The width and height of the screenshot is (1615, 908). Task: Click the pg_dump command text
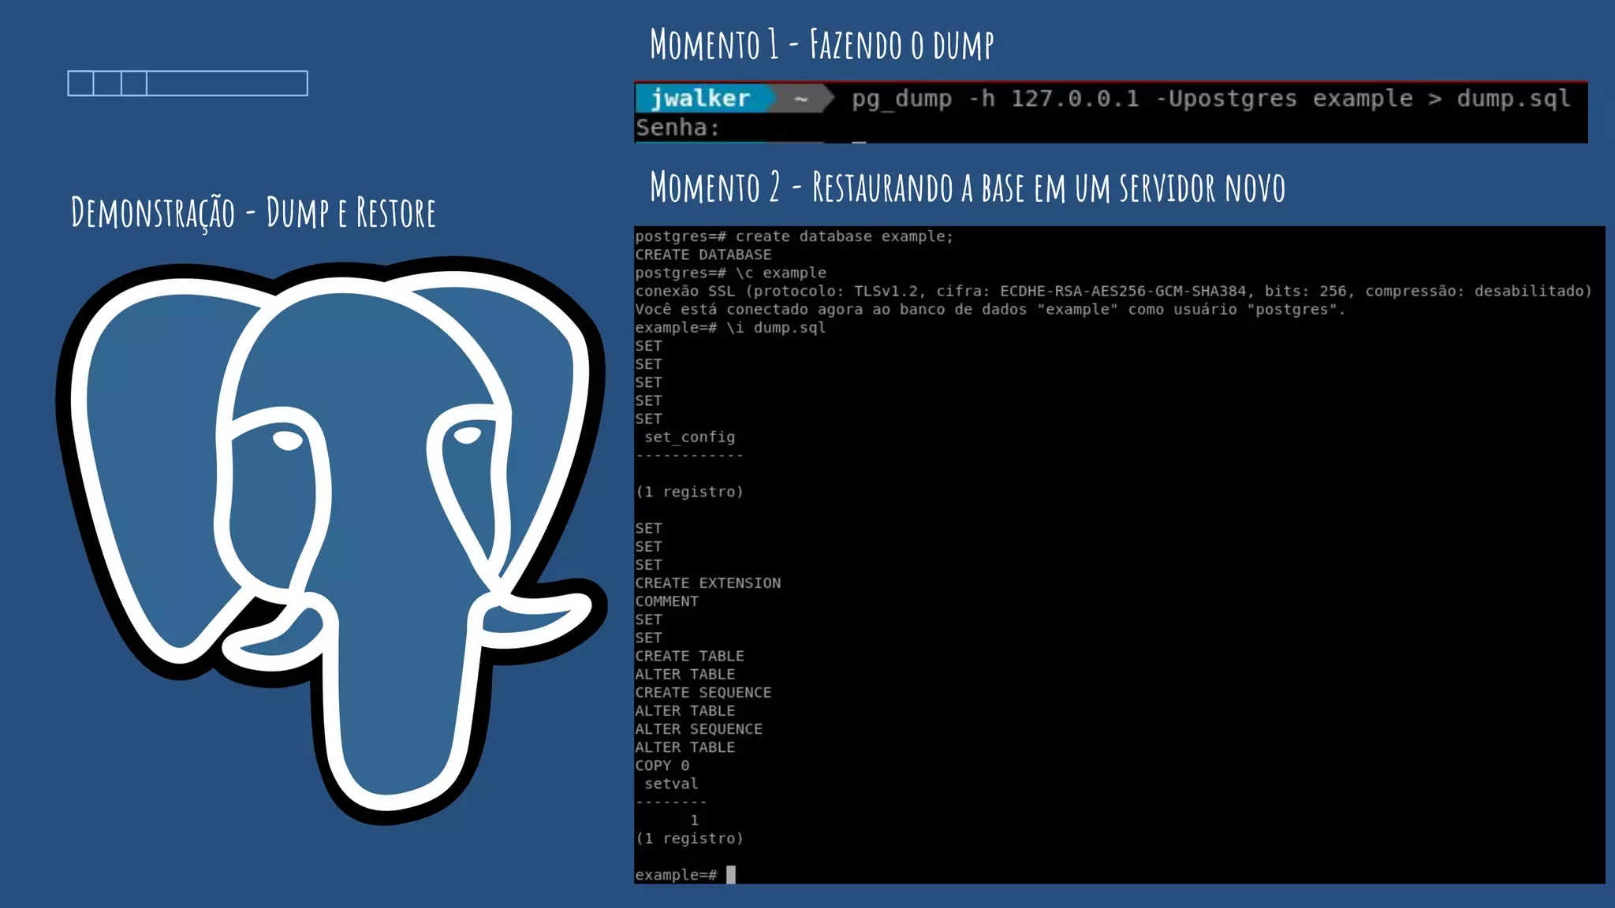point(1210,99)
